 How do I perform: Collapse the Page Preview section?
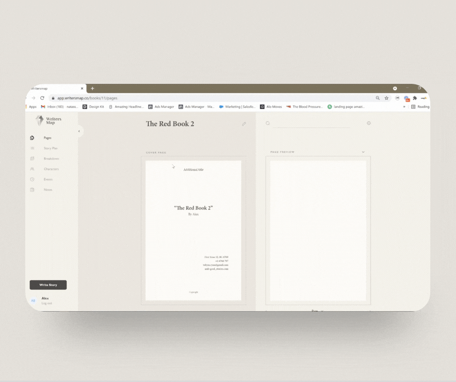[x=363, y=152]
